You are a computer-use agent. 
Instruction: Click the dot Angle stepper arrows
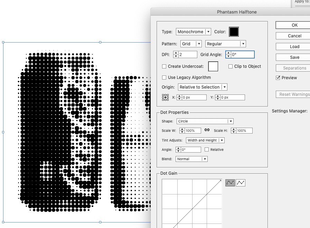[178, 149]
